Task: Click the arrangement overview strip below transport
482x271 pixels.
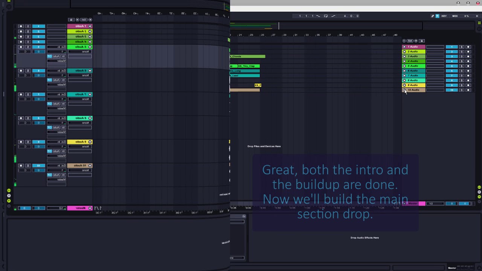Action: [x=326, y=26]
